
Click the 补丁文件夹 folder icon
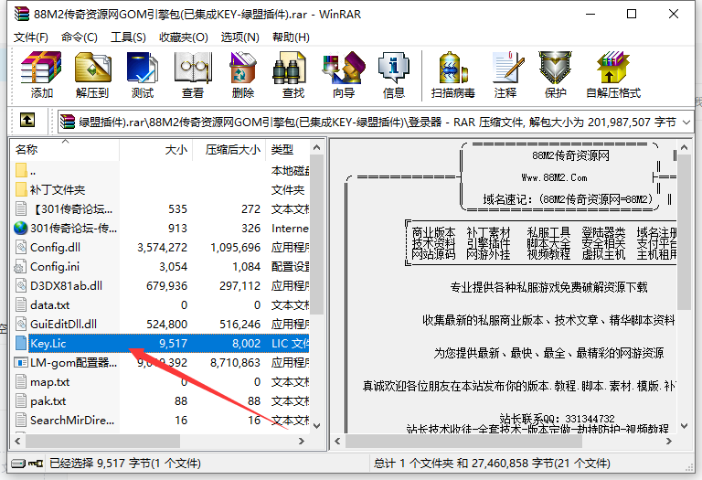tap(21, 189)
